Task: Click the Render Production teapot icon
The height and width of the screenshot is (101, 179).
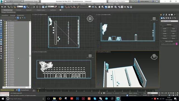Action: coord(125,7)
